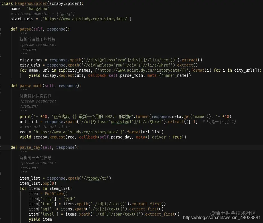This screenshot has width=263, height=223.
Task: Click the 'req' URL format string
Action: click(x=79, y=132)
